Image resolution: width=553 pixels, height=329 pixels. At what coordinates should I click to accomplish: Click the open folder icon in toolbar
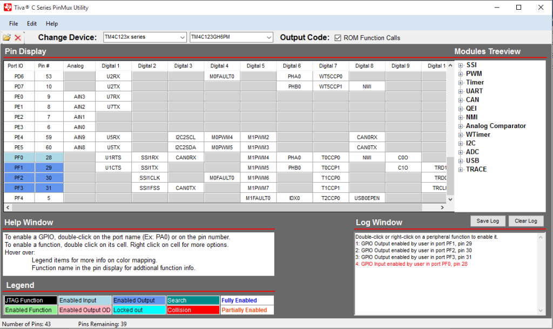pos(6,37)
